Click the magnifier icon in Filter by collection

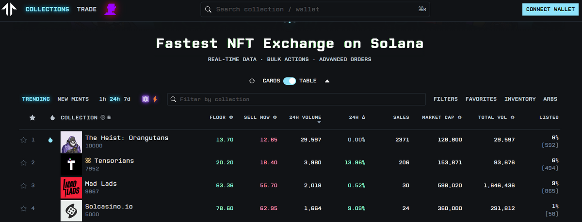pos(174,99)
